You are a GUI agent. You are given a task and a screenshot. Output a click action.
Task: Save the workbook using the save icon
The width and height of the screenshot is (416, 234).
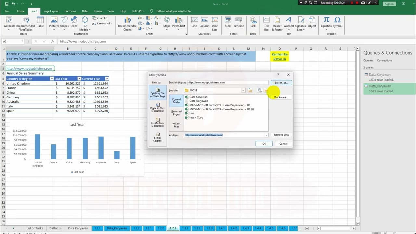click(x=7, y=4)
